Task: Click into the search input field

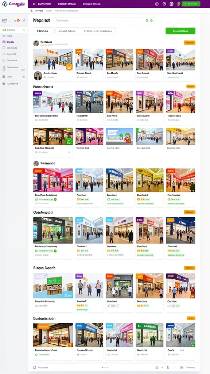Action: pyautogui.click(x=100, y=21)
